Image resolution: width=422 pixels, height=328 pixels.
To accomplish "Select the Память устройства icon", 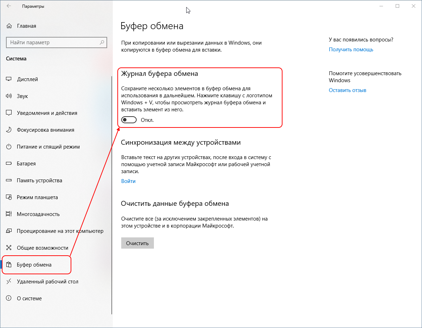I will click(x=8, y=180).
